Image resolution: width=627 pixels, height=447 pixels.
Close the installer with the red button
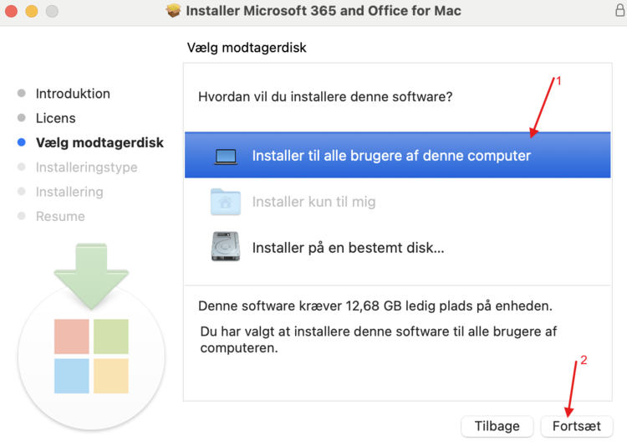tap(12, 12)
